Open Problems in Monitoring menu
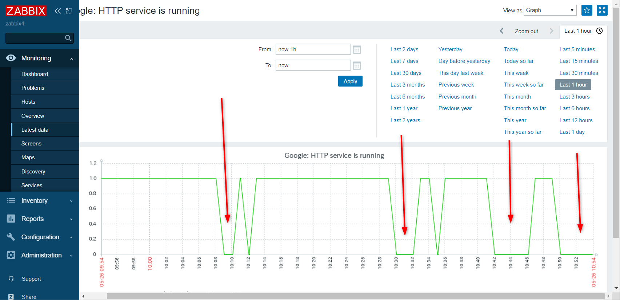Viewport: 620px width, 300px height. click(45, 88)
